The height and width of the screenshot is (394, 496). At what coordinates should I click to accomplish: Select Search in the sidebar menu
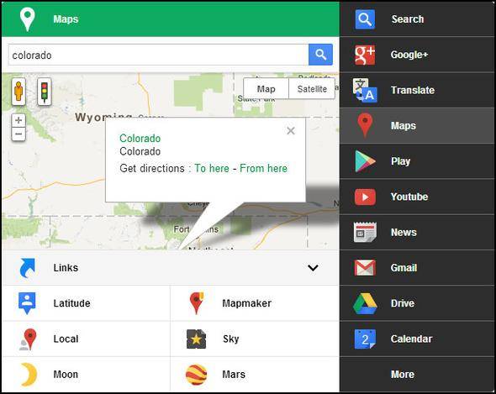tap(418, 19)
